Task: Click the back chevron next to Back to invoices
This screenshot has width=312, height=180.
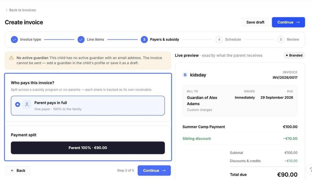Action: coord(6,10)
